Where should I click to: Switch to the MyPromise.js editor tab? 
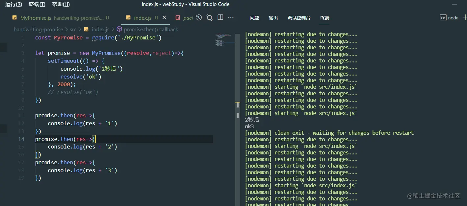tap(60, 18)
